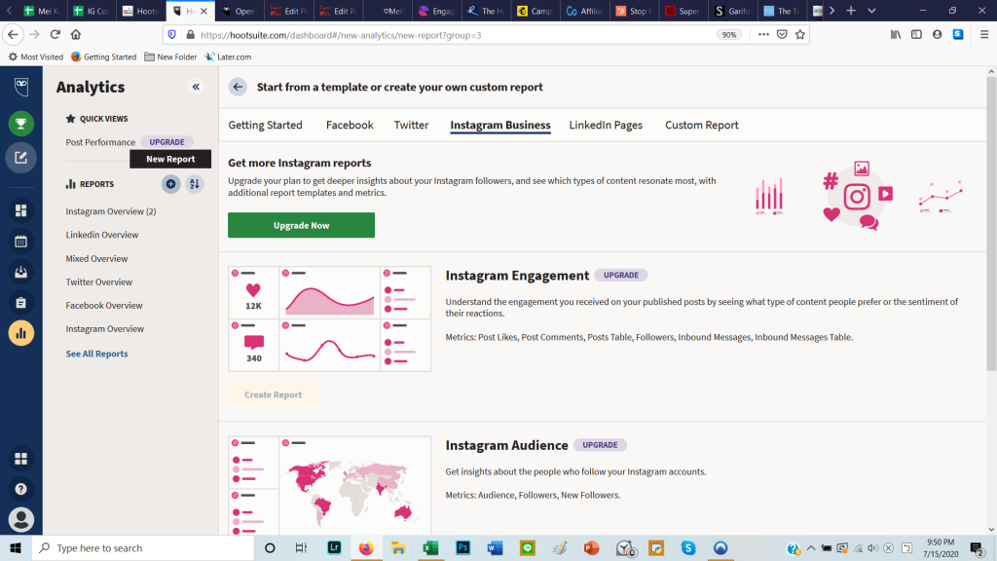The height and width of the screenshot is (561, 997).
Task: Open the profile avatar icon in sidebar
Action: click(x=21, y=519)
